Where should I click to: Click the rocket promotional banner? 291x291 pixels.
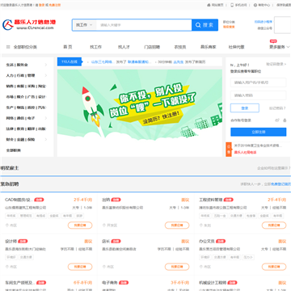[140, 112]
